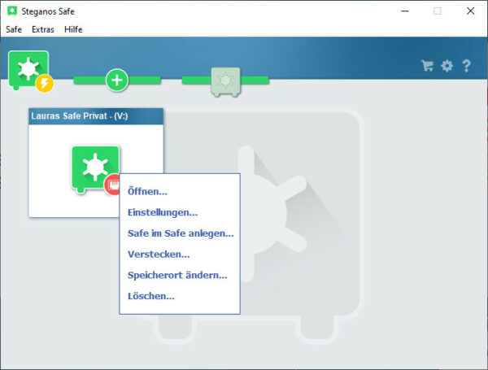The image size is (488, 370).
Task: Open the Safe menu
Action: pos(14,29)
